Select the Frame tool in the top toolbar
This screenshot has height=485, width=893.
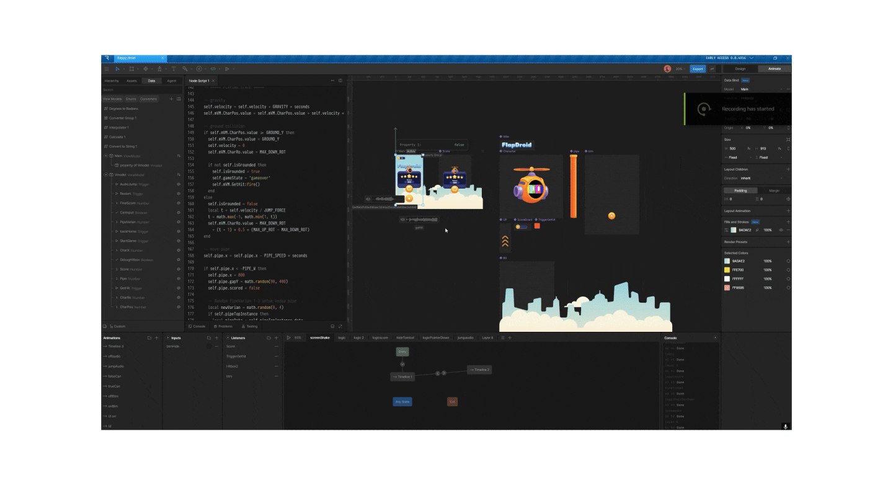131,69
